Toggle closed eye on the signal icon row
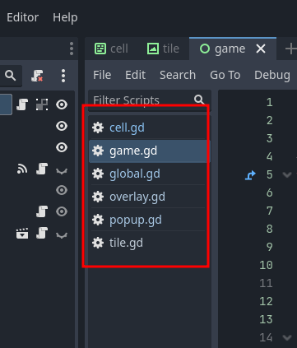This screenshot has width=297, height=348. click(62, 171)
